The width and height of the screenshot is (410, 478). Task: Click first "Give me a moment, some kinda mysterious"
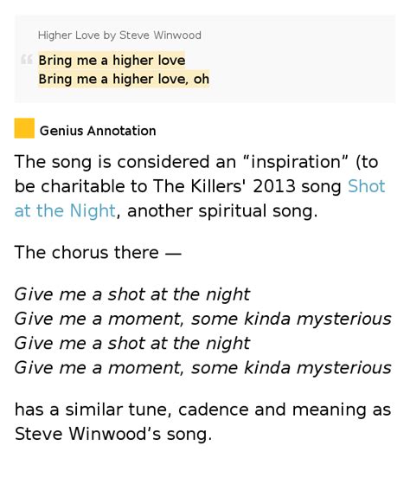203,319
